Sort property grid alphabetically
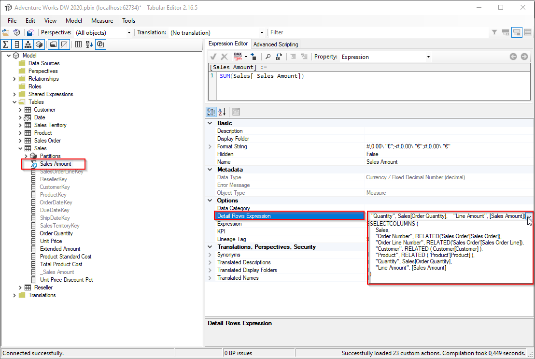 [222, 112]
